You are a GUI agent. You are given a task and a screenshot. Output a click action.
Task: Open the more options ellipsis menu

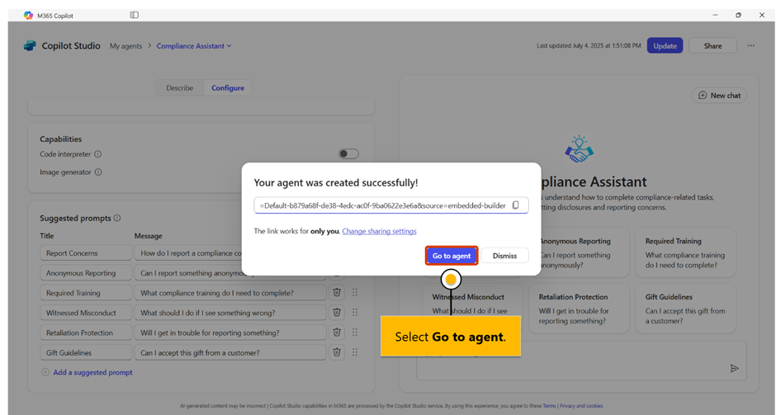point(750,45)
